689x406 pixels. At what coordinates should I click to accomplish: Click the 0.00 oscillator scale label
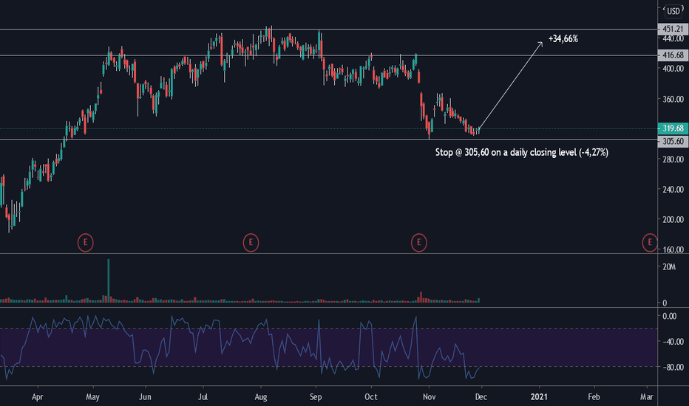coord(670,316)
